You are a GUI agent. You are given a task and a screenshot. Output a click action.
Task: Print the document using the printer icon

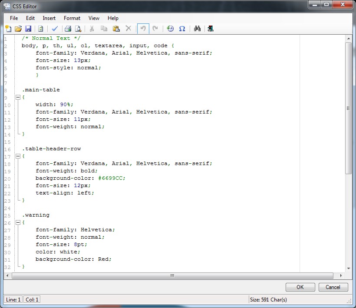pos(68,29)
